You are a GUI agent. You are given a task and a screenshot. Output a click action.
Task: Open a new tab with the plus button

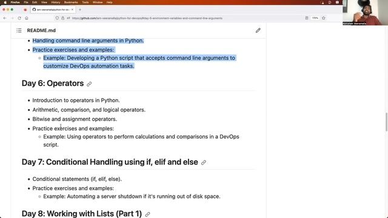pyautogui.click(x=80, y=10)
